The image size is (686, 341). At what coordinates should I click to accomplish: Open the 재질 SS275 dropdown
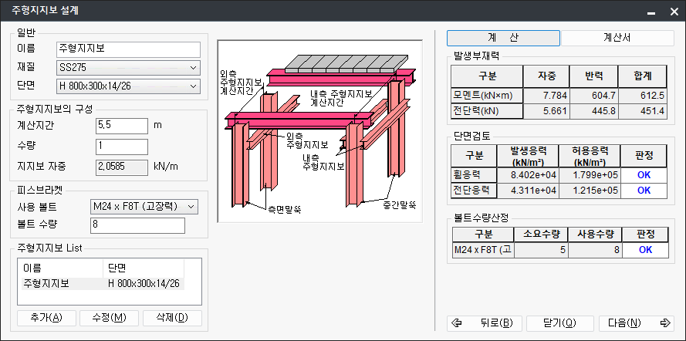128,67
